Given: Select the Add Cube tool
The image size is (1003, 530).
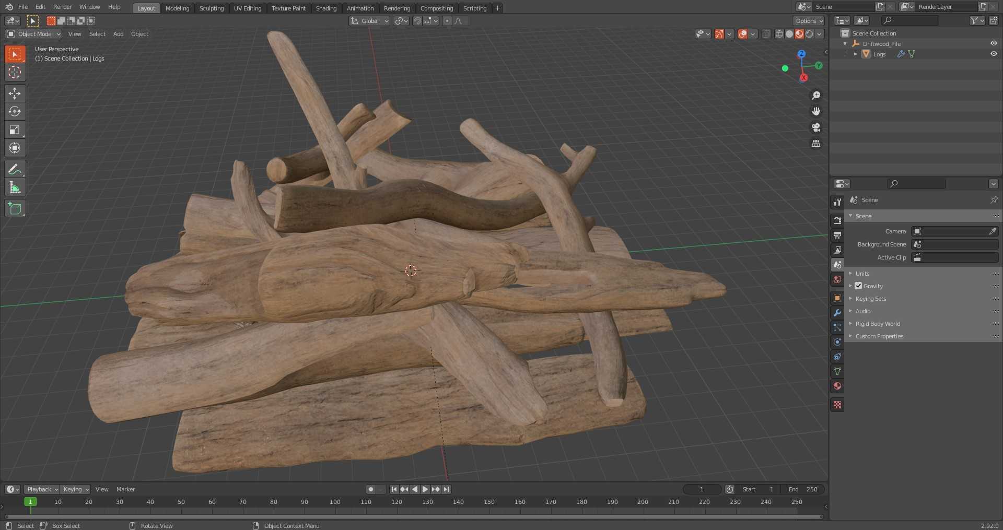Looking at the screenshot, I should click(x=15, y=208).
